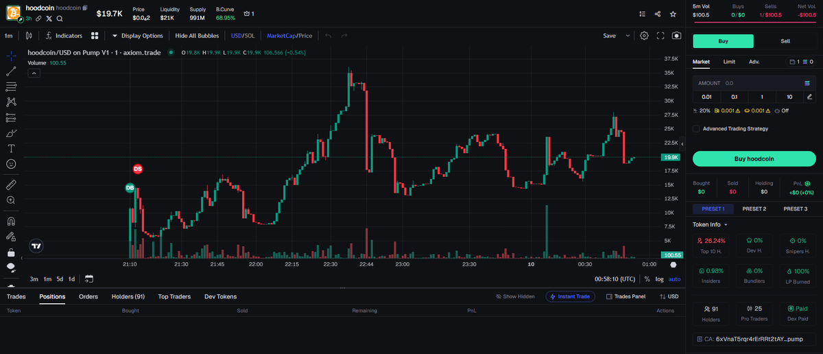
Task: Edit preset buy amounts pencil
Action: 809,97
